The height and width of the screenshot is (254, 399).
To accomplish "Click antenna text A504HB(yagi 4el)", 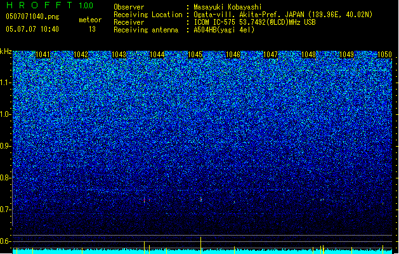I will point(224,30).
